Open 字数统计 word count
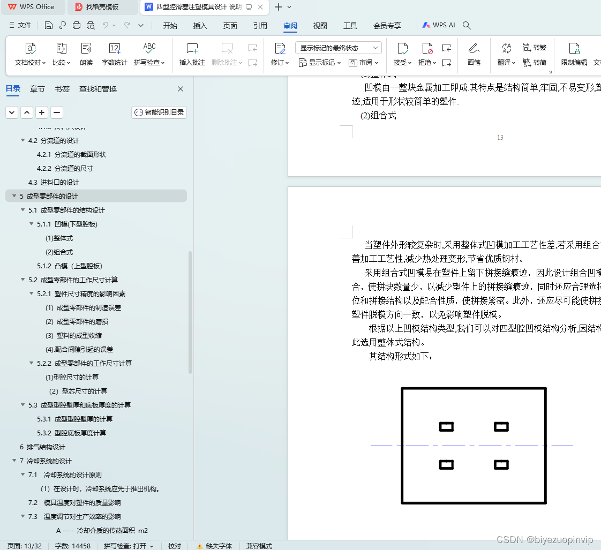 [114, 54]
